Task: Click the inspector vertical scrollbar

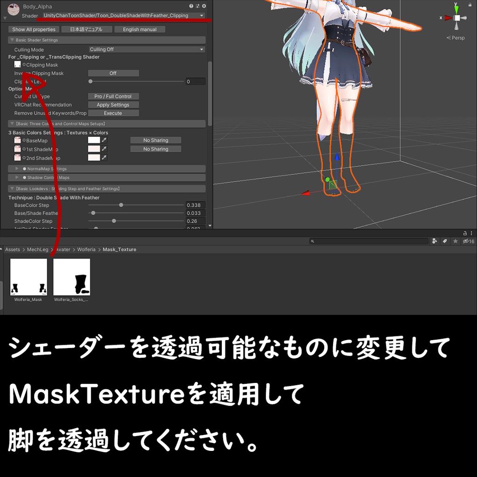Action: 210,94
